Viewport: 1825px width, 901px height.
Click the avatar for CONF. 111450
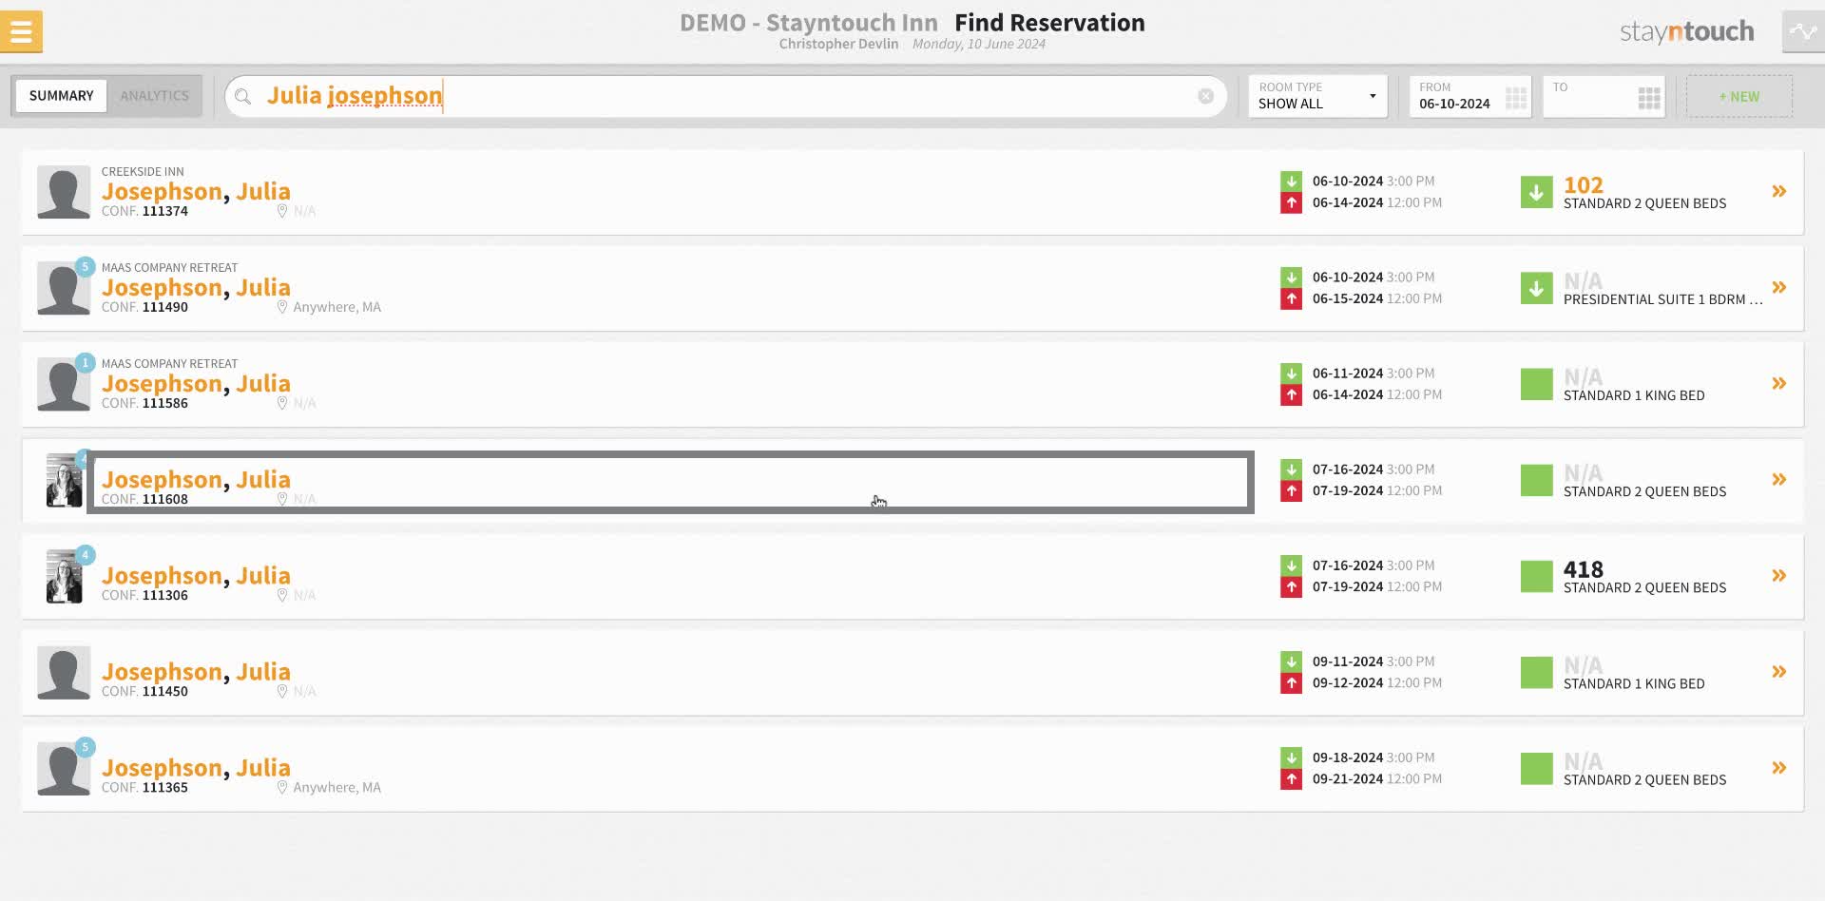coord(64,672)
